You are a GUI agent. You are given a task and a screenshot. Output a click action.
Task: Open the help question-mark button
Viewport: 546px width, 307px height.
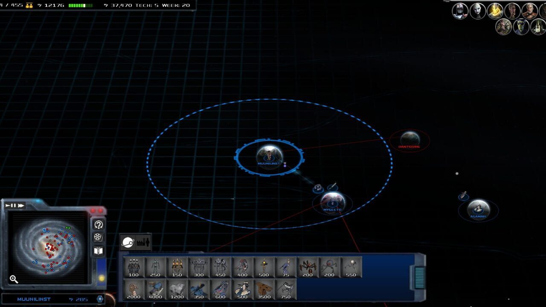click(99, 225)
